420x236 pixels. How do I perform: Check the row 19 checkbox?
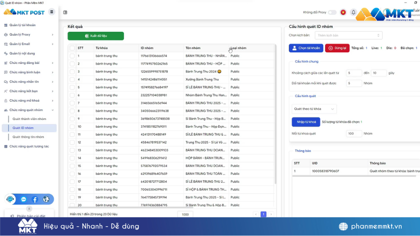point(72,197)
